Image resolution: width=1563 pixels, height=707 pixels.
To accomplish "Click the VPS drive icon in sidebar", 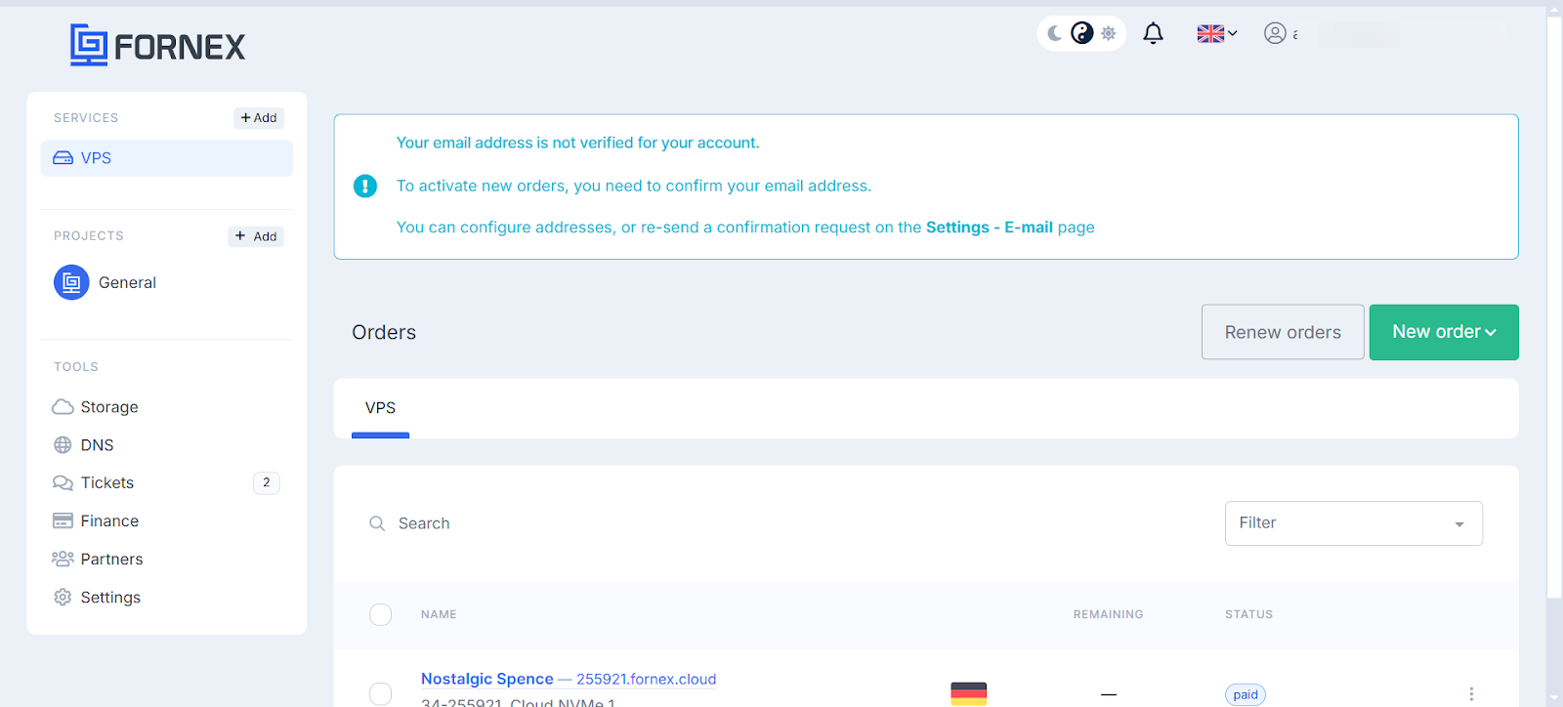I will (x=63, y=158).
